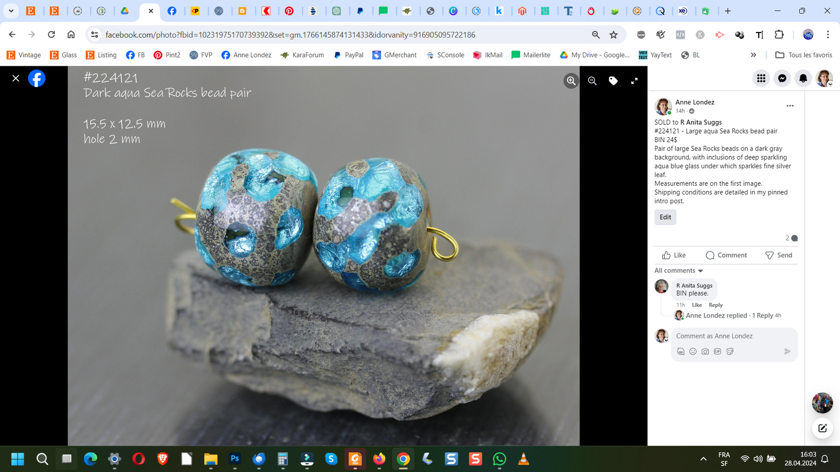Viewport: 840px width, 472px height.
Task: Open Facebook notifications bell
Action: coord(803,78)
